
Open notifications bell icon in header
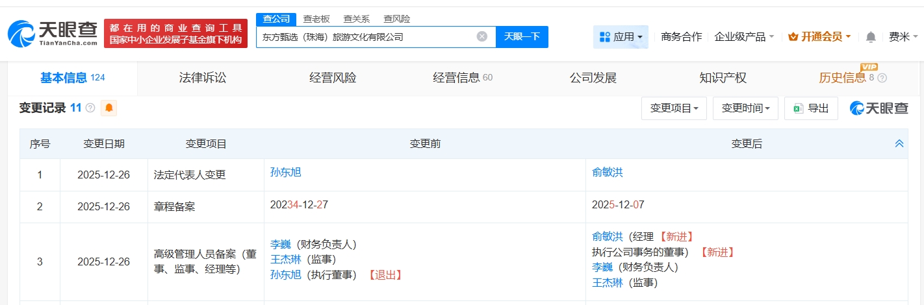click(871, 37)
